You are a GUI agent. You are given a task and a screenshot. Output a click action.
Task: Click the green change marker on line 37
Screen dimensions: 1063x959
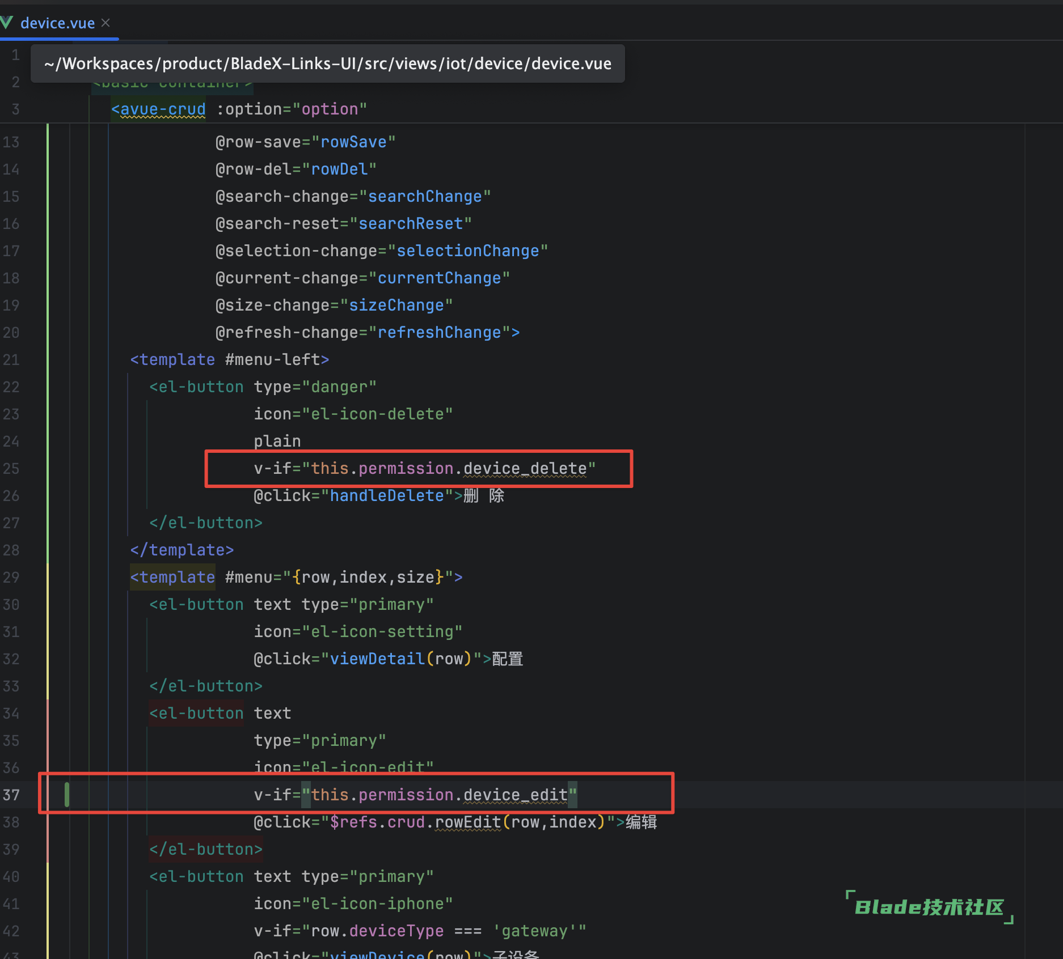pos(67,794)
